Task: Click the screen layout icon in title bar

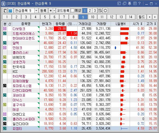Action: pos(119,4)
